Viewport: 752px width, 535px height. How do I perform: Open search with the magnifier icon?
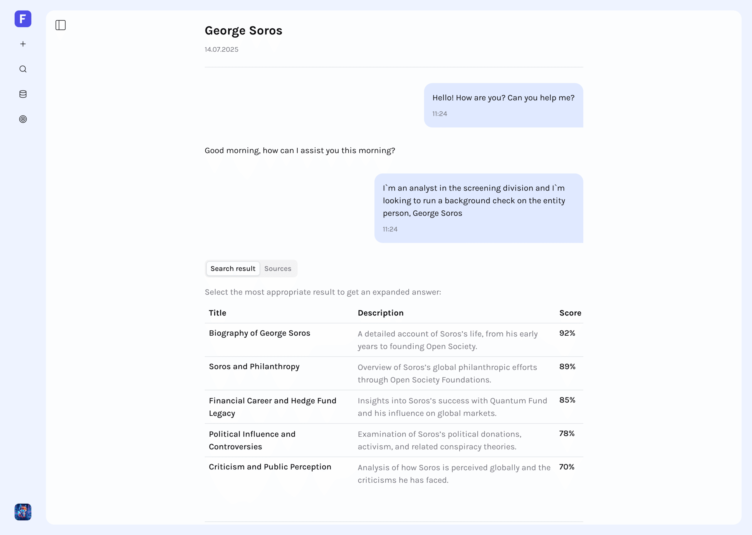click(x=23, y=69)
